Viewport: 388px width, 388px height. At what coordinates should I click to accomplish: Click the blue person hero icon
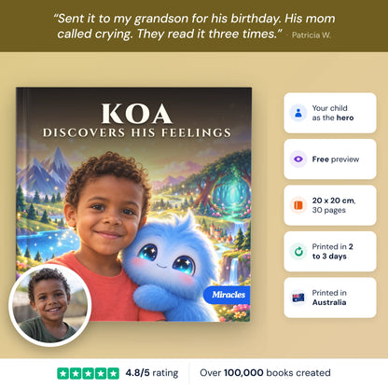298,113
